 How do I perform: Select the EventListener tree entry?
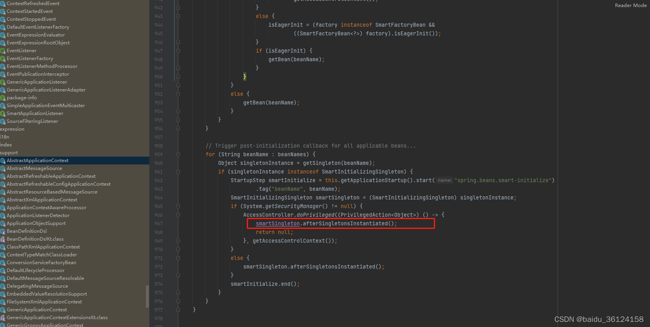point(22,51)
